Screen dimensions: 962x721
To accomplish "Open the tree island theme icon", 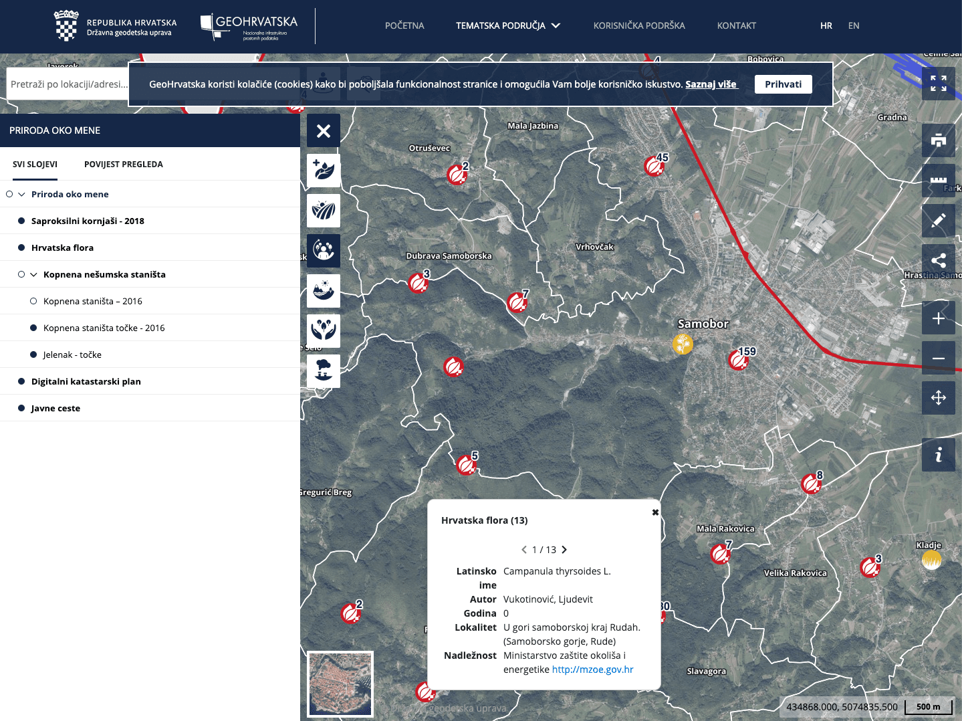I will (x=324, y=371).
